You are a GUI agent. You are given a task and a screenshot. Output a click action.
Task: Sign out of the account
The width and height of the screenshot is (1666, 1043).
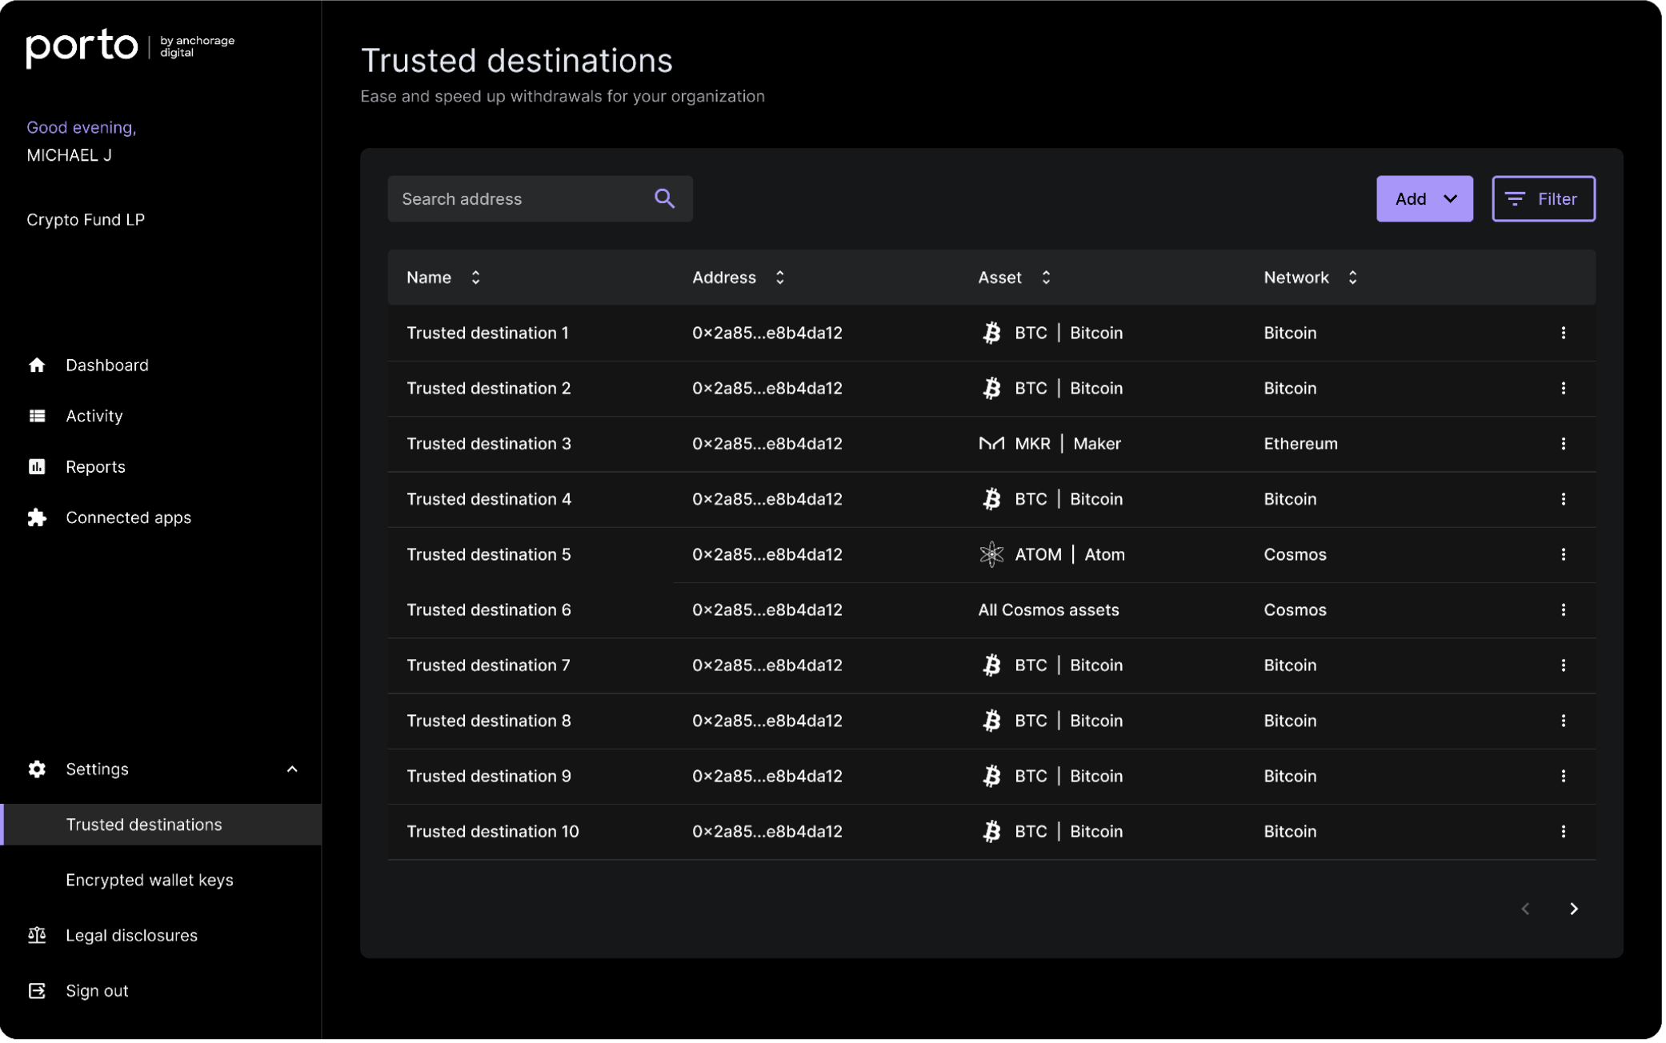pos(97,993)
